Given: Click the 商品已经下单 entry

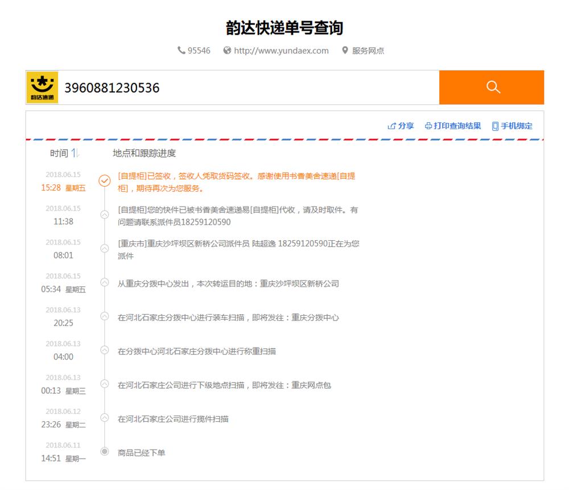Looking at the screenshot, I should coord(142,452).
